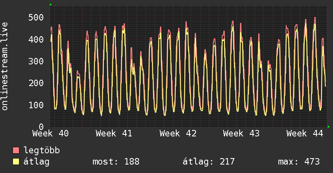Click the 'Week 44' axis label

tap(305, 134)
